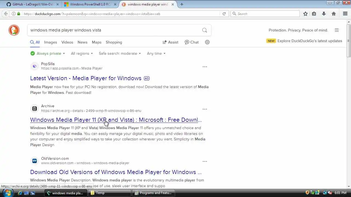Click the Archive site favicon
Screen dimensions: 351x197
coord(35,109)
